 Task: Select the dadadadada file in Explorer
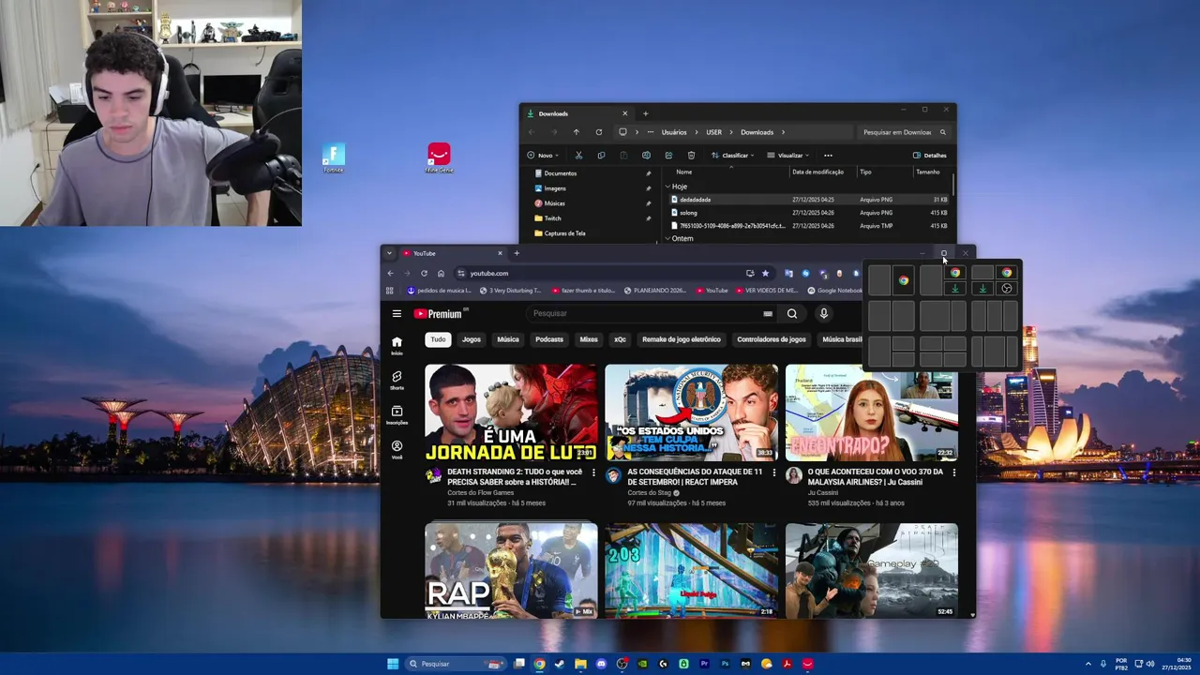808,200
